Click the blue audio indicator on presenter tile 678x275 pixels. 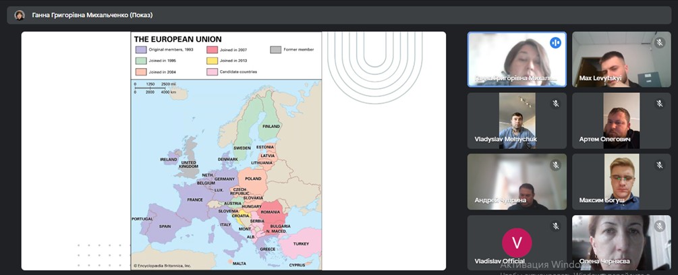coord(555,42)
